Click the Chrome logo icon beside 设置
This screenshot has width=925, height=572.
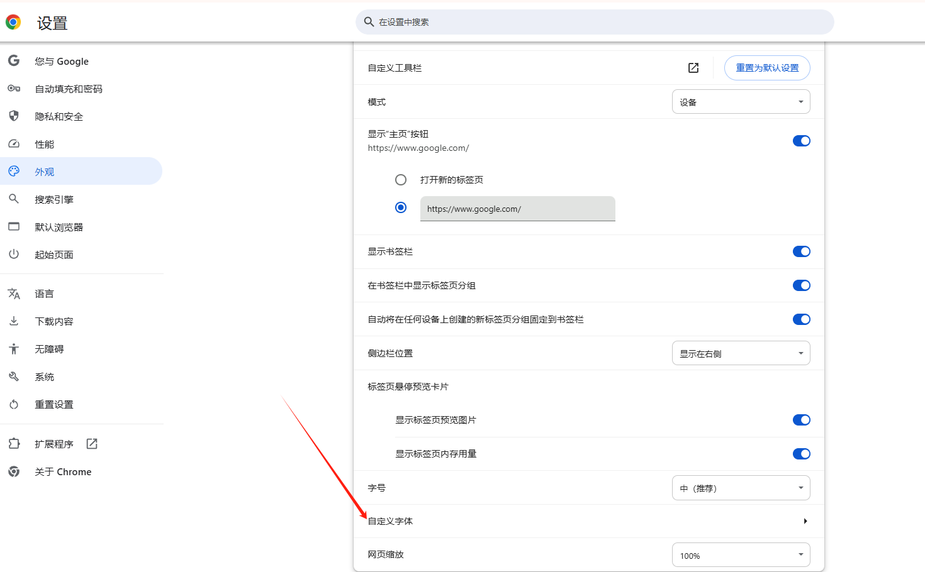[x=13, y=23]
